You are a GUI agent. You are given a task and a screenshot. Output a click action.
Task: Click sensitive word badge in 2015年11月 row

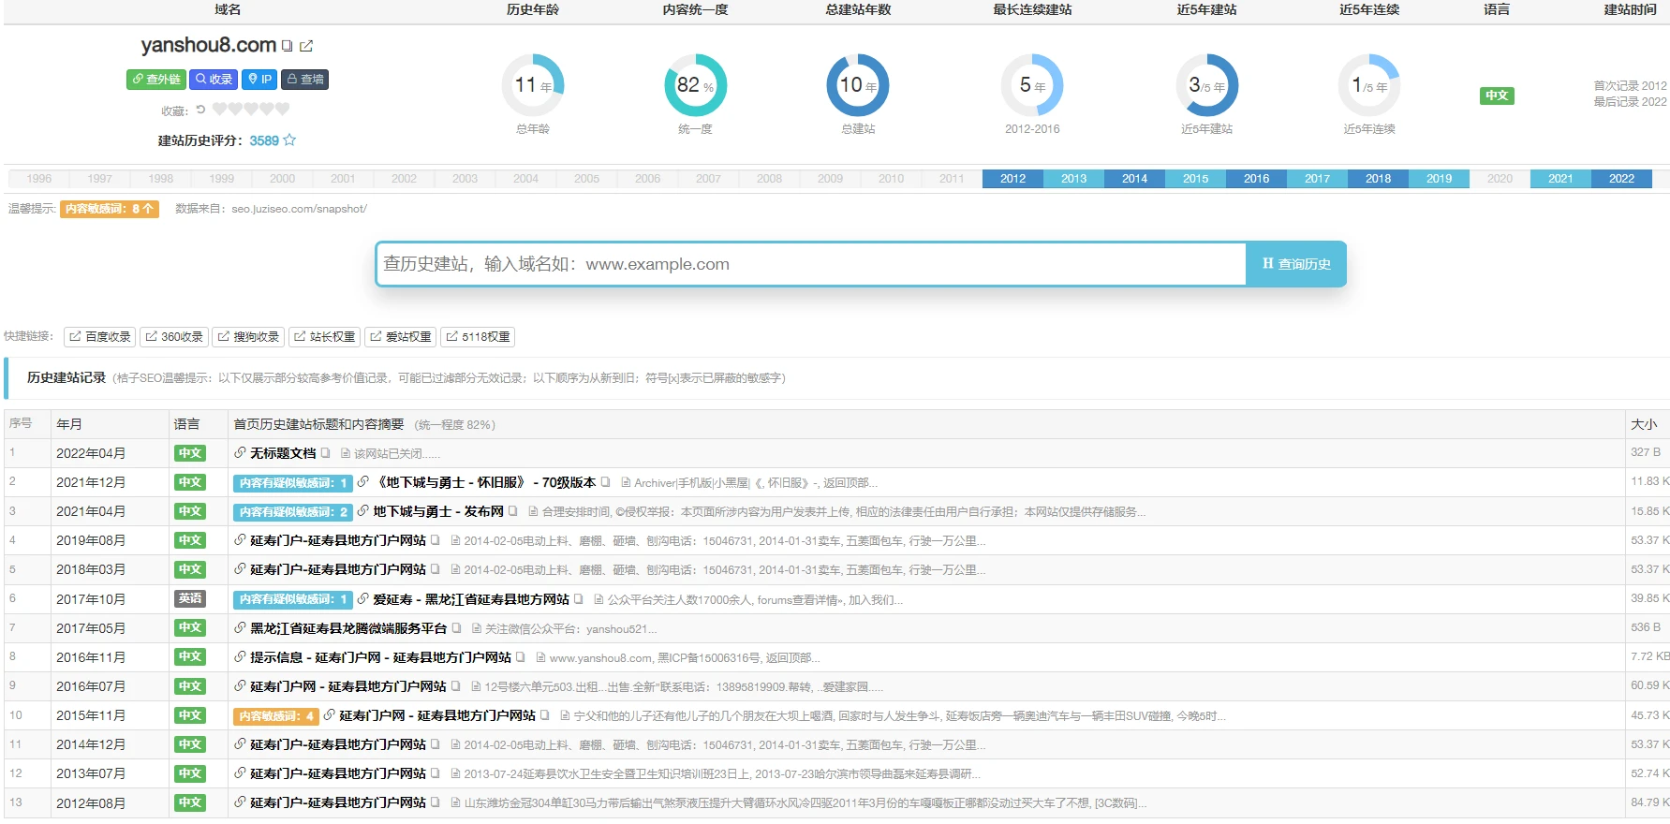275,716
